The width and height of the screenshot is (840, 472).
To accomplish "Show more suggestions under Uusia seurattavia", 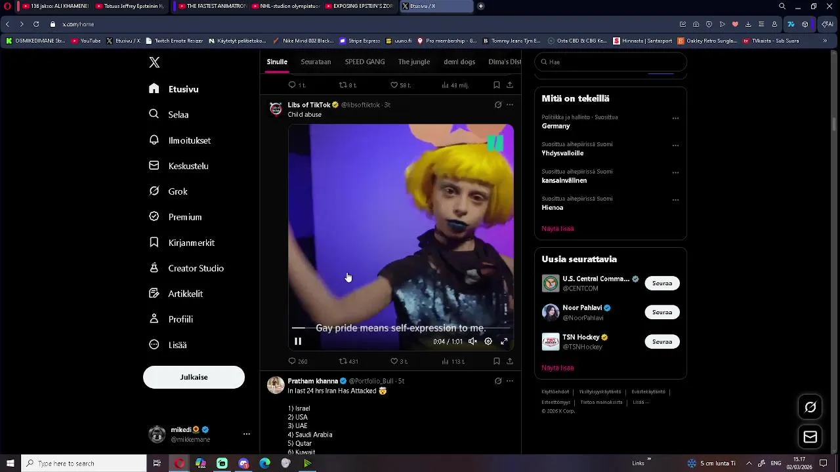I will [x=558, y=368].
